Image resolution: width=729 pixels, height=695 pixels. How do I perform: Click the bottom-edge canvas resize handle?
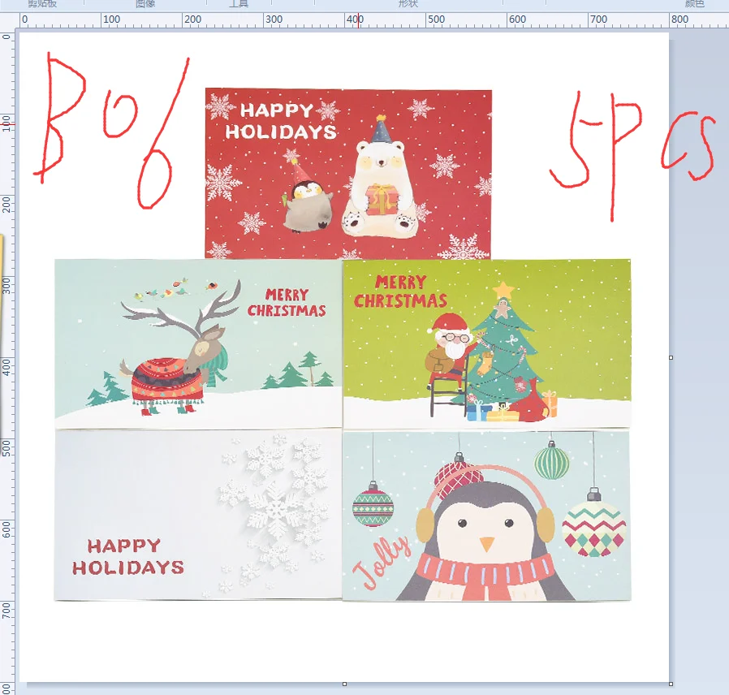(344, 684)
